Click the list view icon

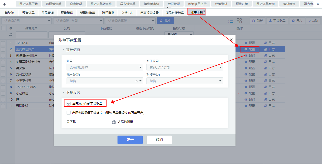(231, 21)
